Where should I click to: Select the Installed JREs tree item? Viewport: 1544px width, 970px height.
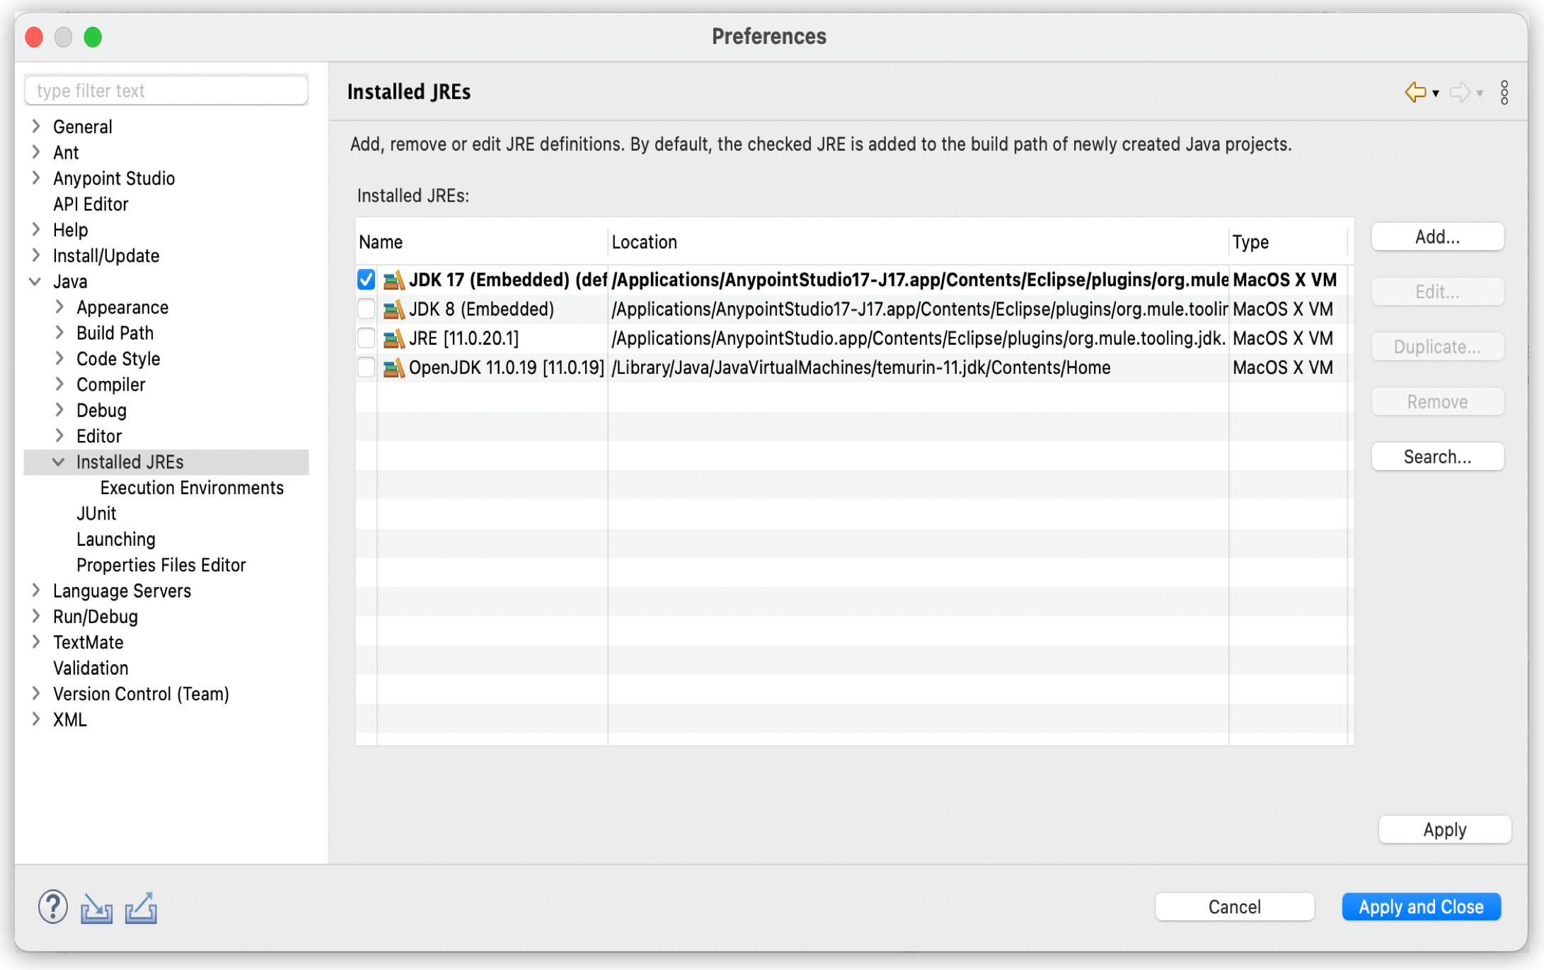coord(131,462)
